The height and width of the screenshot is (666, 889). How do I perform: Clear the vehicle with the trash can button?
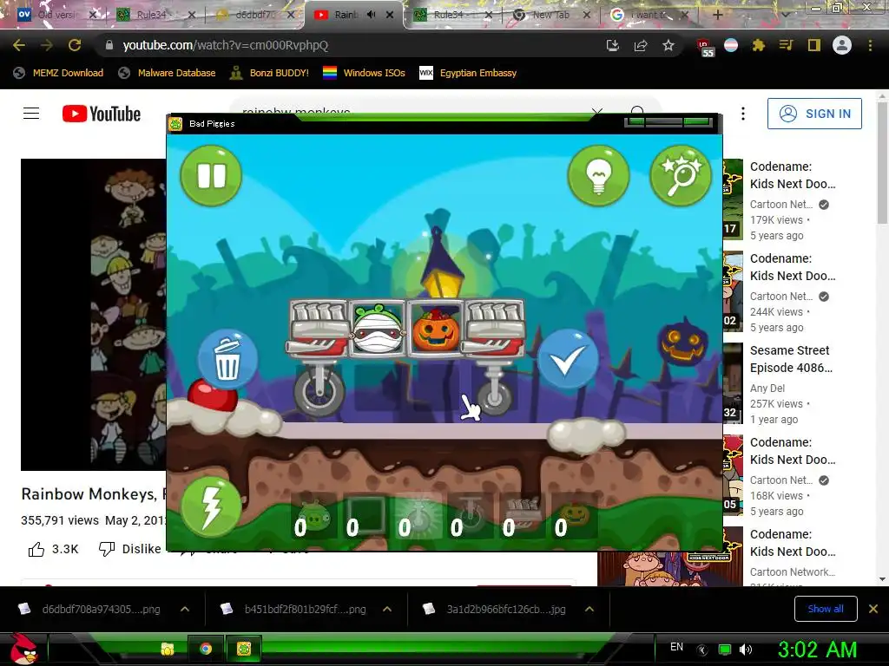click(227, 359)
